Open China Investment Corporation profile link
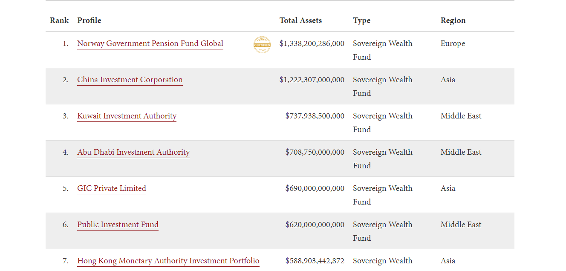 (130, 80)
